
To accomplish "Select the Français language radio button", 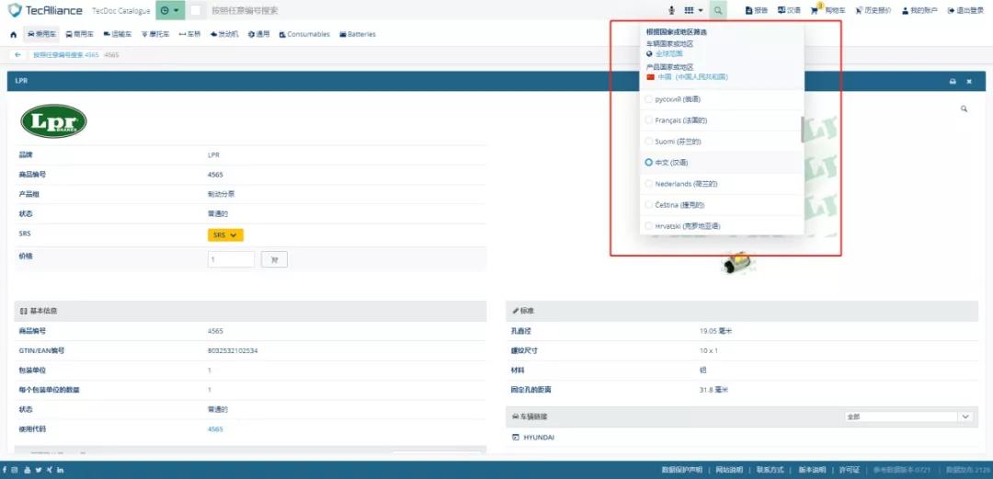I will tap(648, 120).
